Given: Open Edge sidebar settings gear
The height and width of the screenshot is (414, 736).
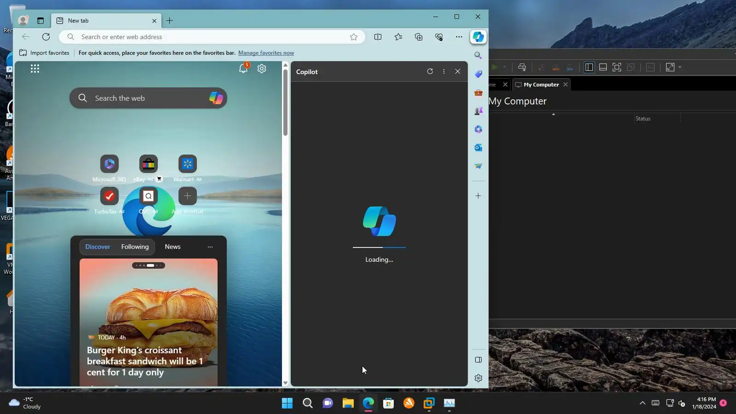Looking at the screenshot, I should 478,378.
